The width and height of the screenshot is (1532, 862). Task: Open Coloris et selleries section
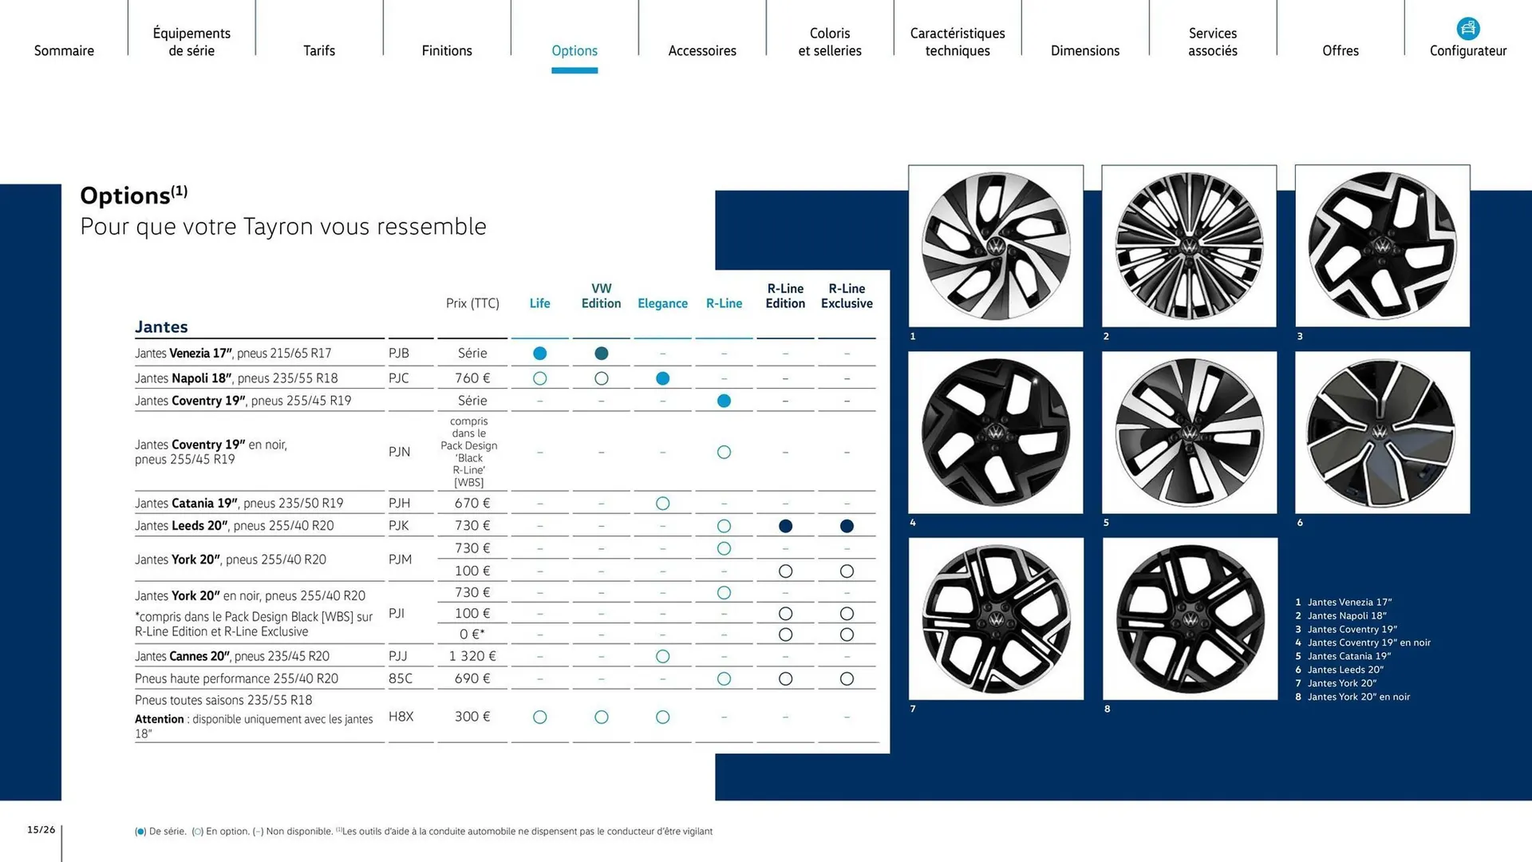830,42
